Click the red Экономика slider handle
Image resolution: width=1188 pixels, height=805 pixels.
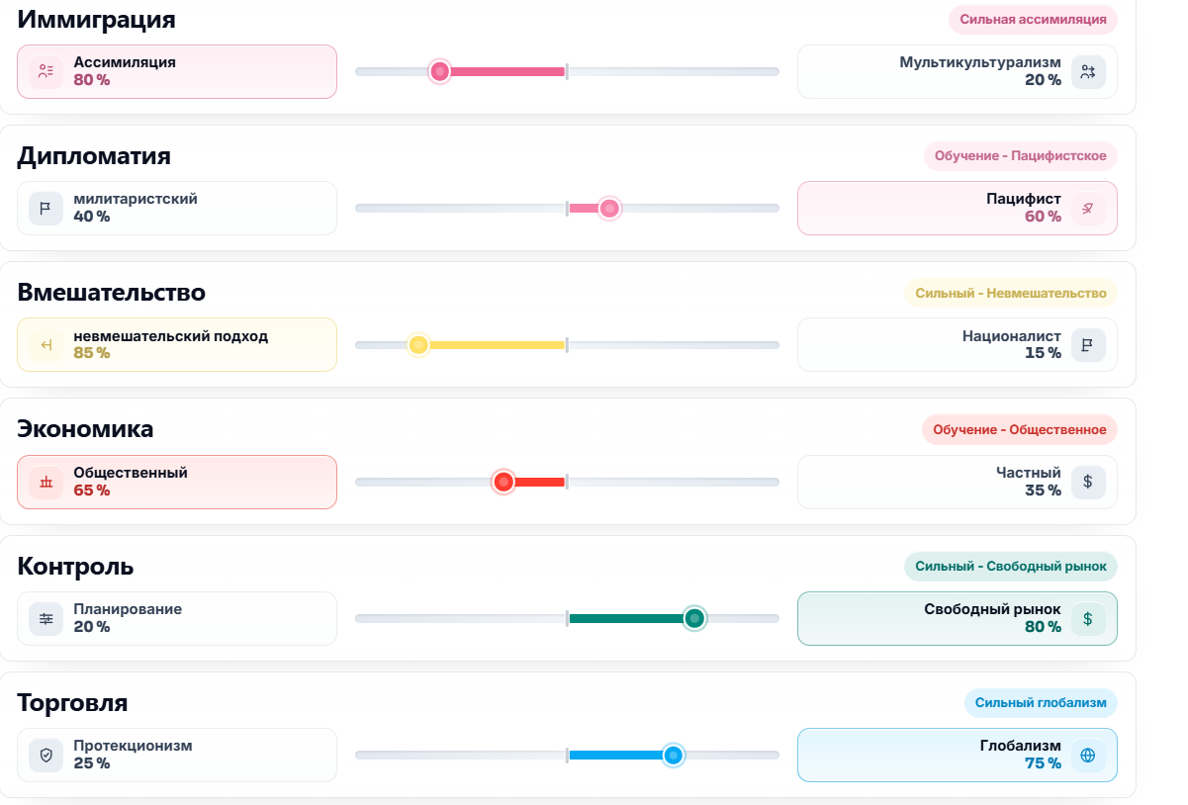503,482
